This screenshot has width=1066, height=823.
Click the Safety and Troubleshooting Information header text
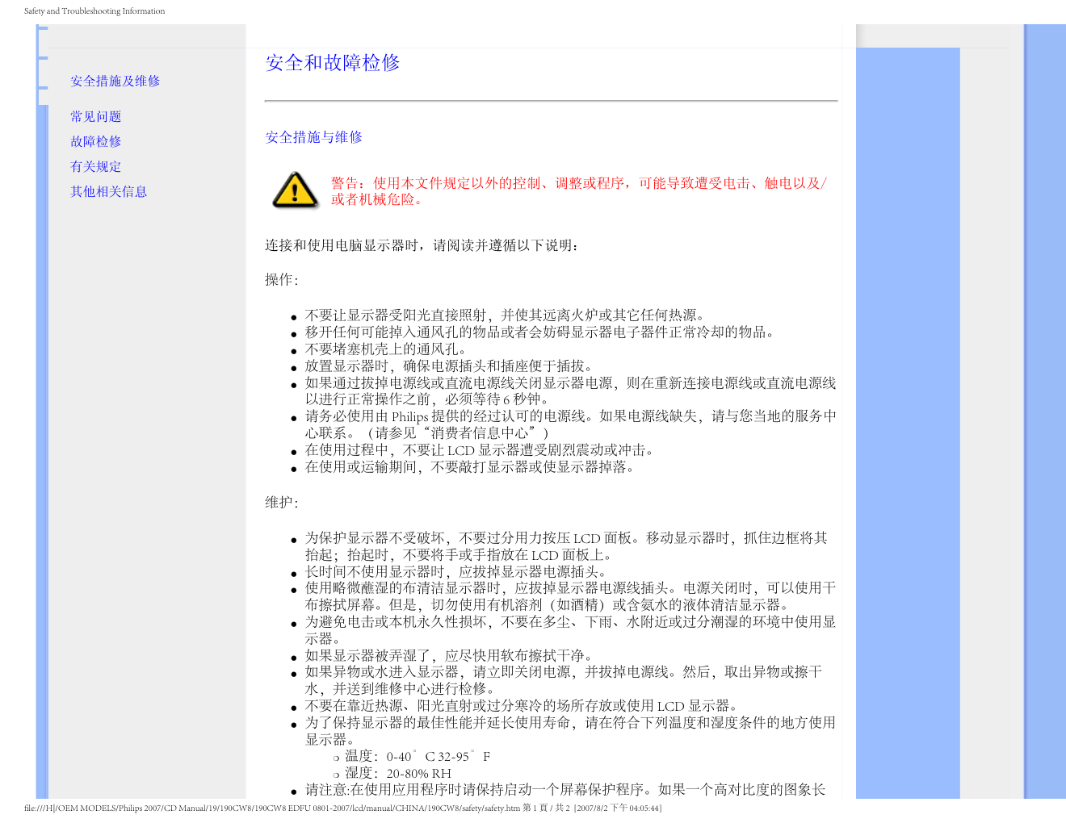point(94,11)
